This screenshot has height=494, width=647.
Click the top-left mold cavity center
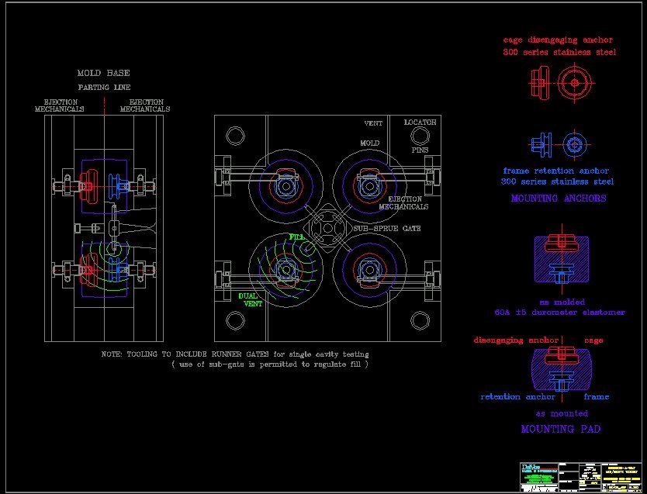(x=286, y=186)
